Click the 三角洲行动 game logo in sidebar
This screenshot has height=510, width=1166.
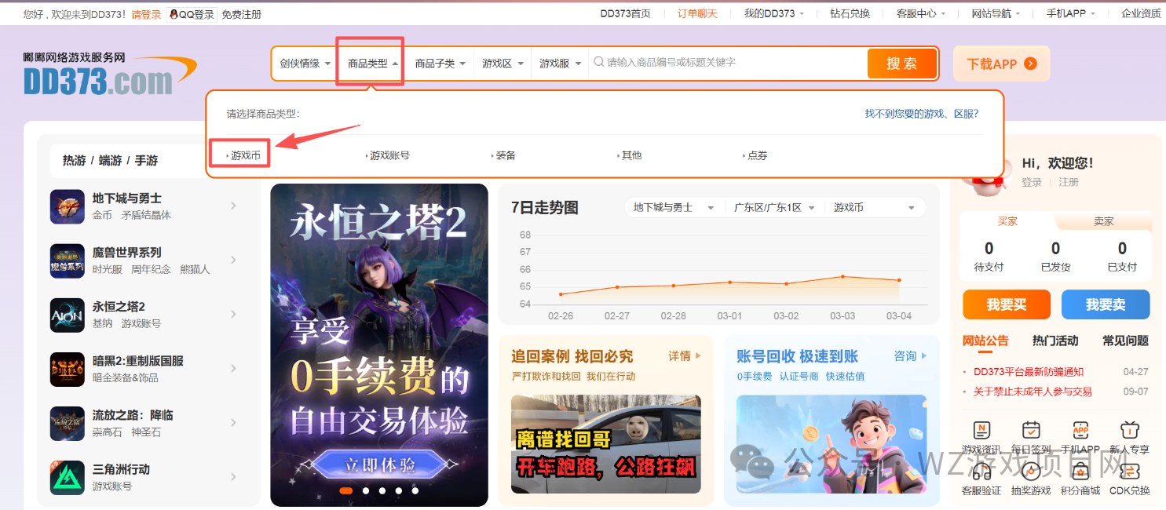click(x=67, y=476)
